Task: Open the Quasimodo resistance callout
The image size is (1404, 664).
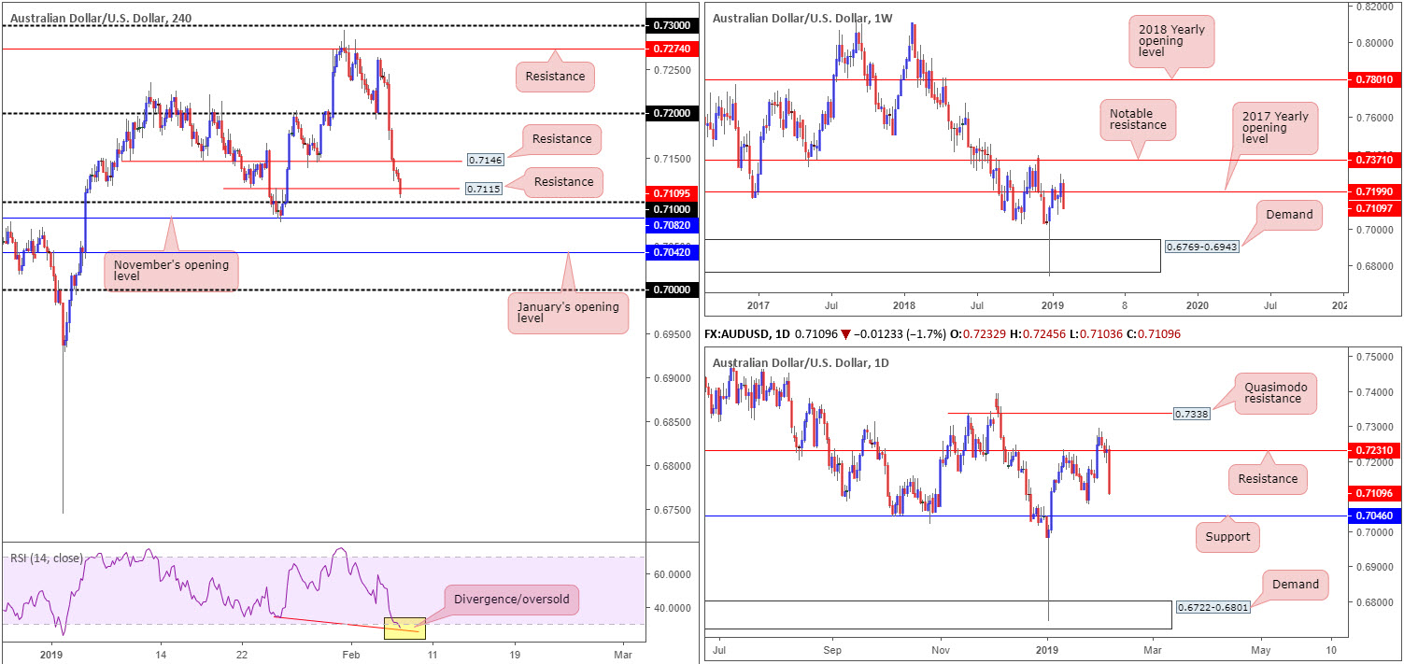Action: (1274, 392)
